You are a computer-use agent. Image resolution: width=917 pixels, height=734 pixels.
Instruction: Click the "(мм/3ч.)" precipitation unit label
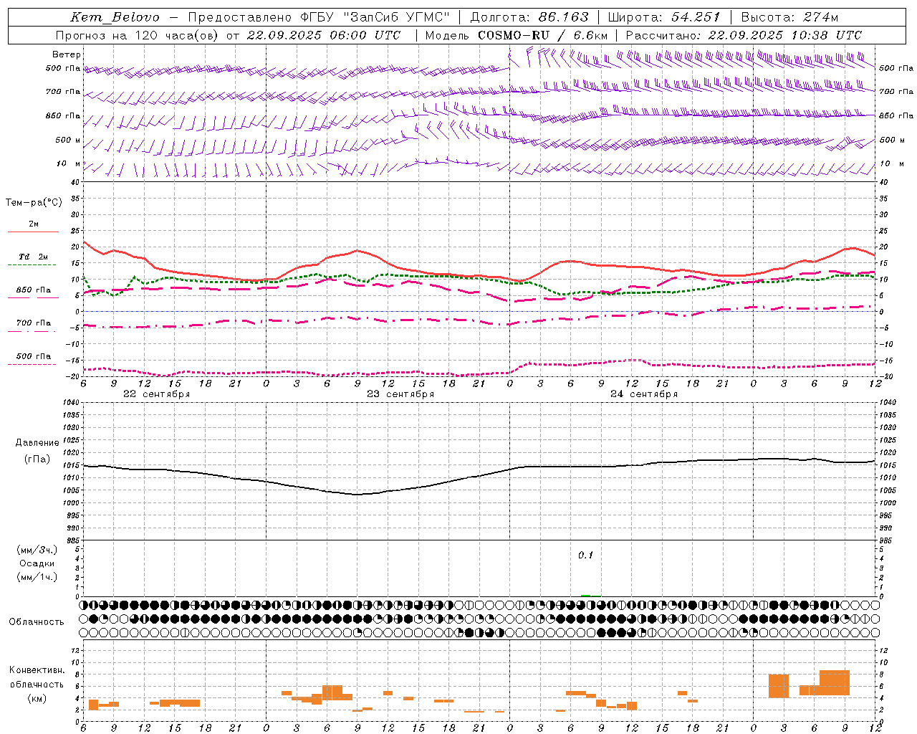tap(37, 550)
